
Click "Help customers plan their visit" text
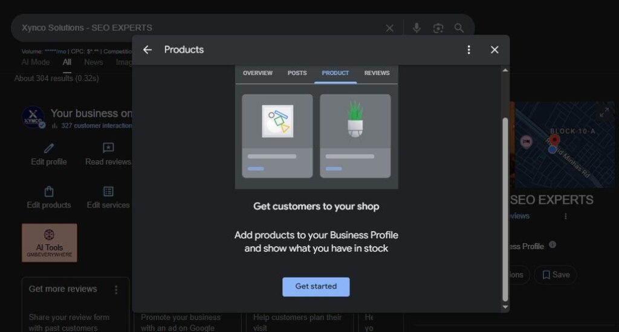[297, 322]
